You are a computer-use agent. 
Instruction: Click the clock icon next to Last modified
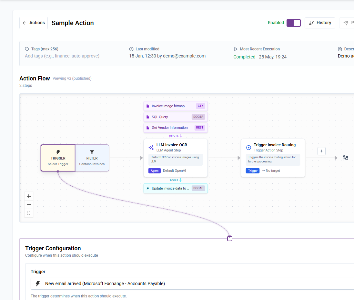[131, 49]
